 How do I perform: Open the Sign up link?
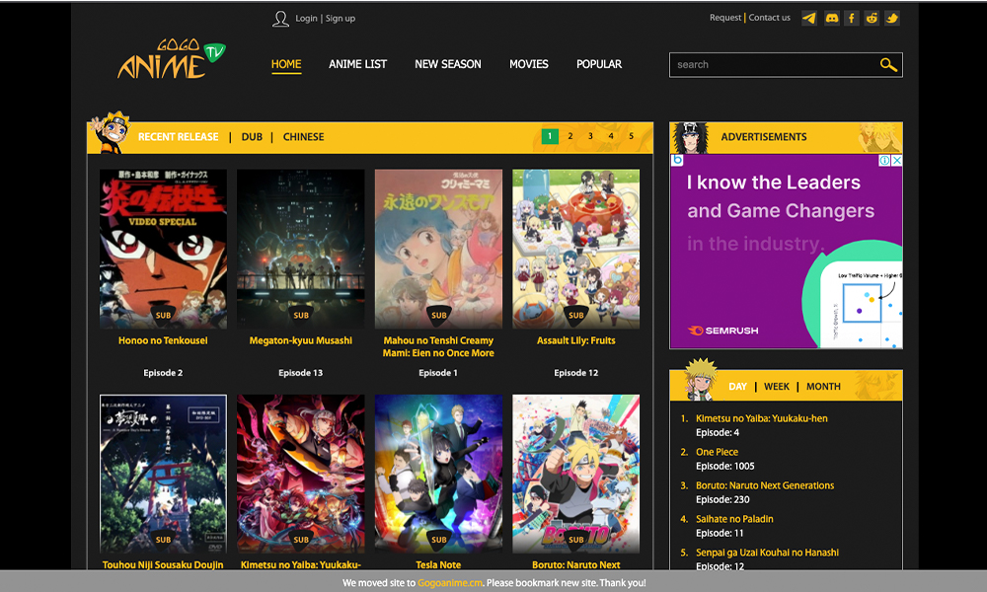[341, 19]
